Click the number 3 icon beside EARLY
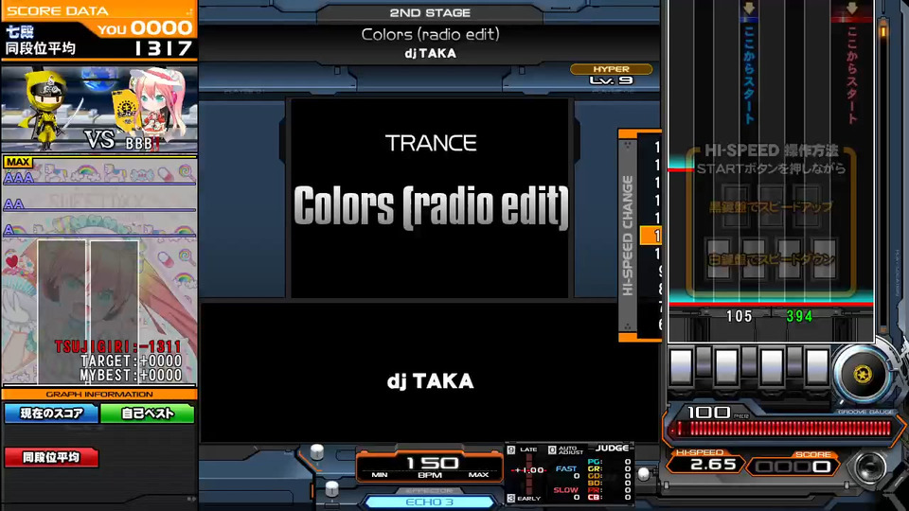 tap(510, 499)
